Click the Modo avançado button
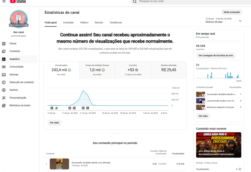The width and height of the screenshot is (251, 172). click(232, 12)
